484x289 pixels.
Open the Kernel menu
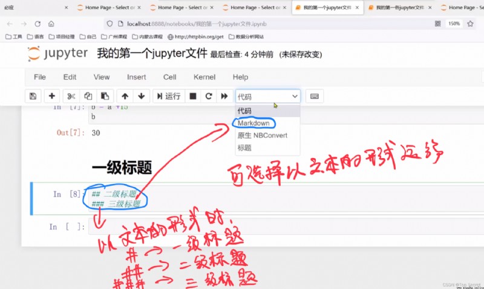coord(204,77)
